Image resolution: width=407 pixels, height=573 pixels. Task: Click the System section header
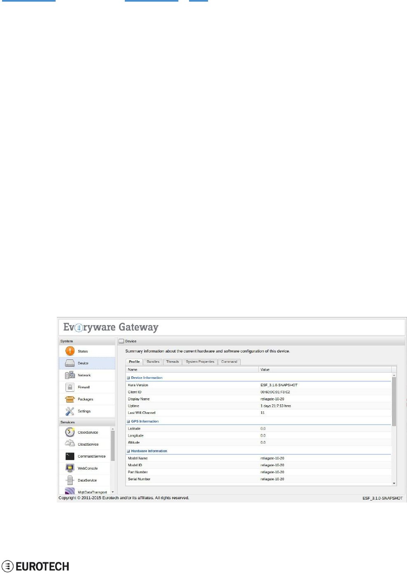[87, 341]
